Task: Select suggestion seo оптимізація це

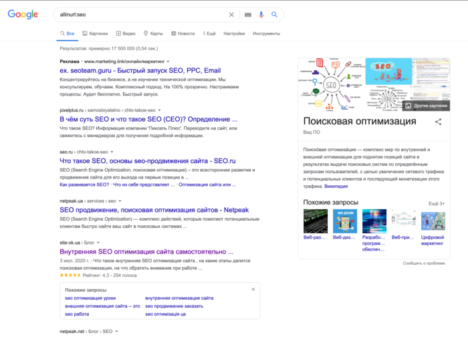Action: 165,314
